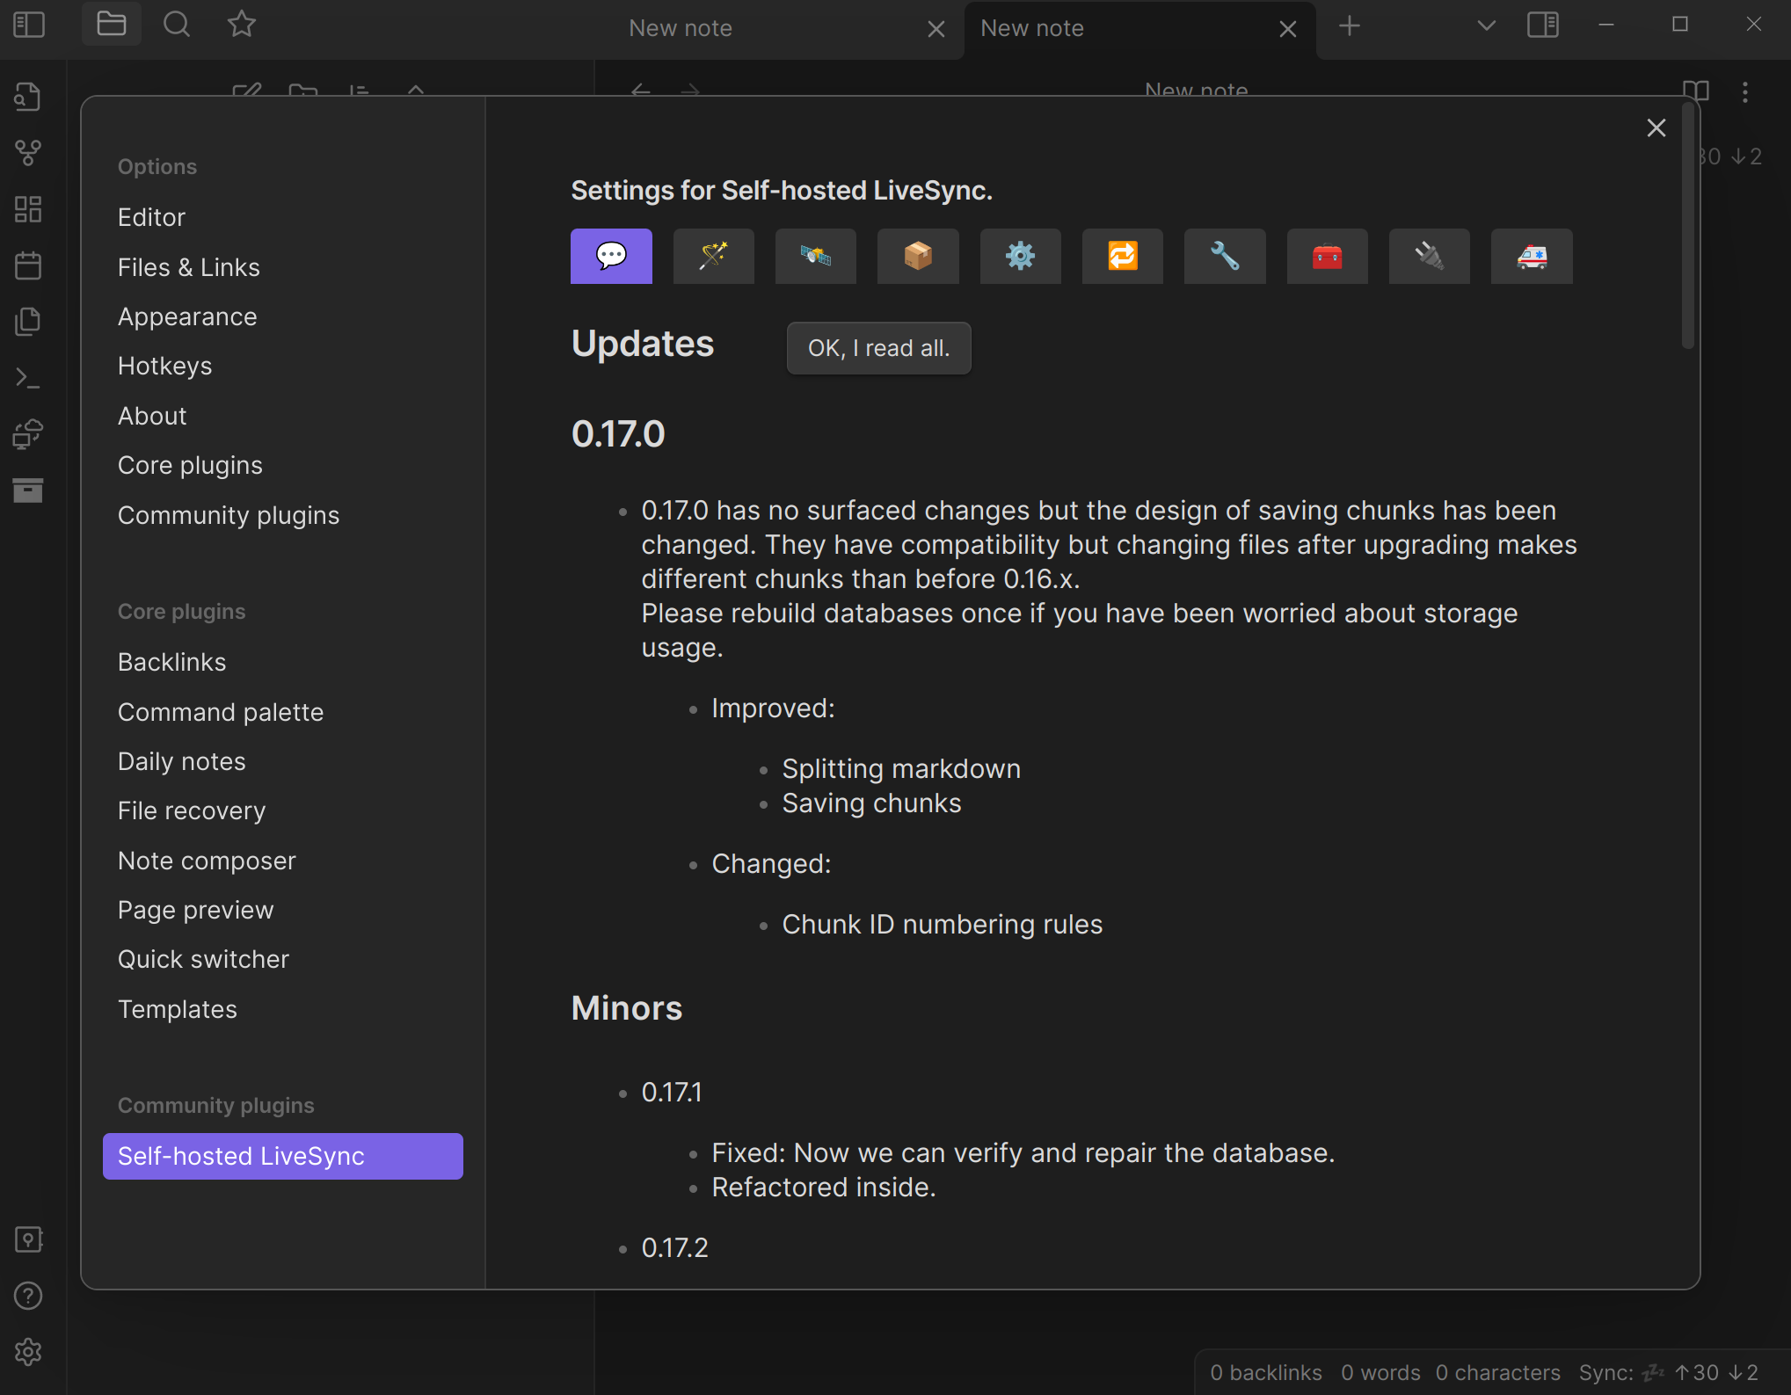Image resolution: width=1791 pixels, height=1395 pixels.
Task: Open today's daily note calendar icon
Action: (x=28, y=265)
